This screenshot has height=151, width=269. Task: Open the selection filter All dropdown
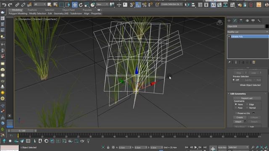[x=40, y=4]
